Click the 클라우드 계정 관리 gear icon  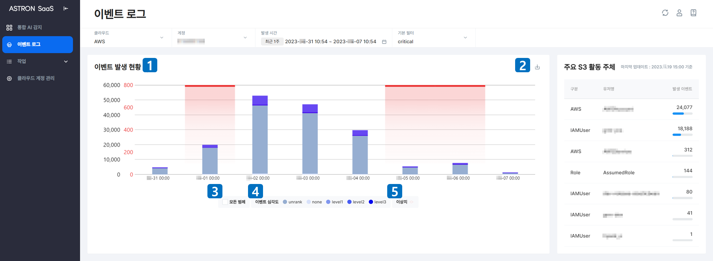pyautogui.click(x=9, y=78)
